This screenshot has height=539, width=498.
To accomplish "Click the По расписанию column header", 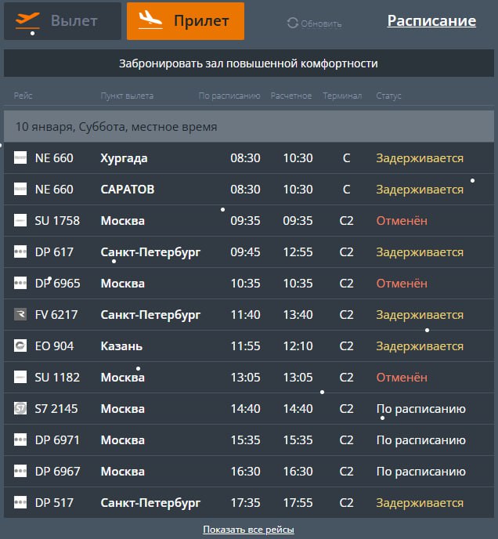I will 229,96.
